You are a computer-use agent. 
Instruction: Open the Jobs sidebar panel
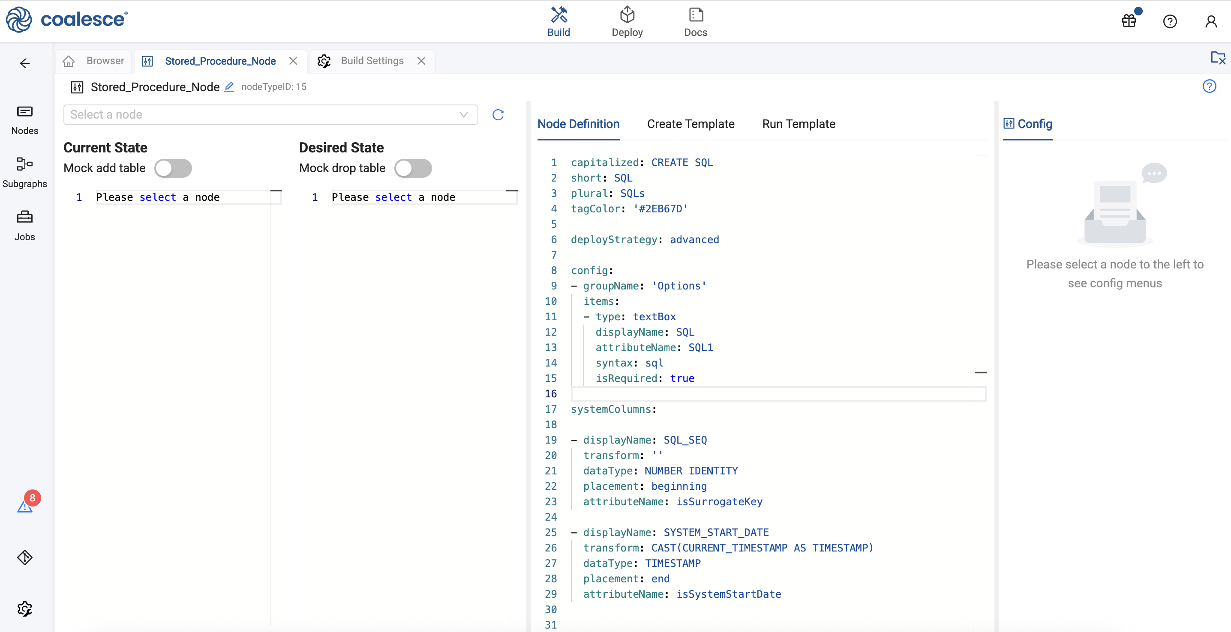coord(25,226)
